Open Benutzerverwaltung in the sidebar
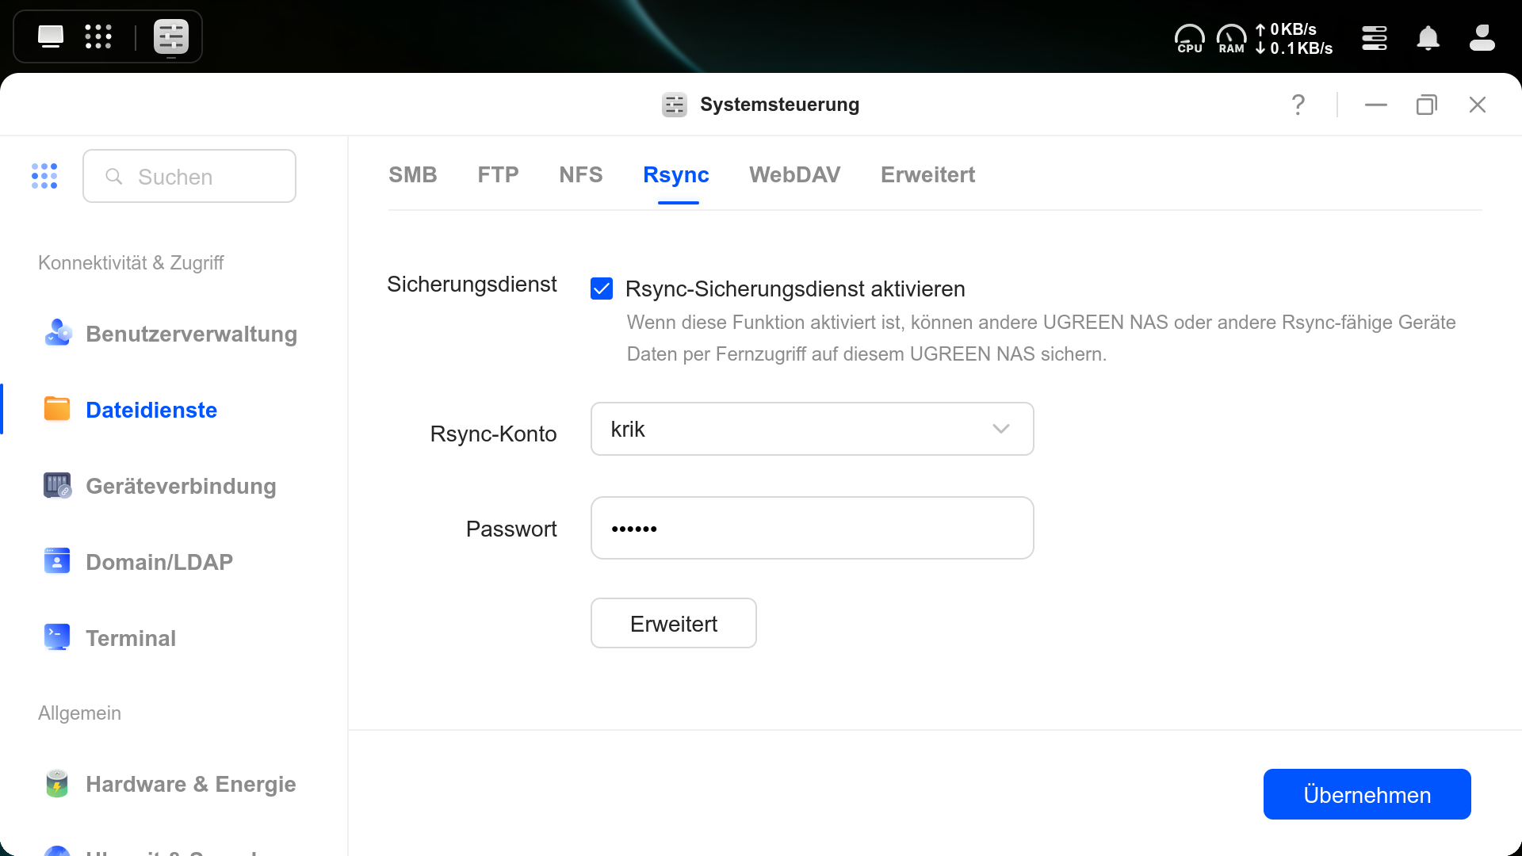This screenshot has width=1522, height=856. pos(191,334)
